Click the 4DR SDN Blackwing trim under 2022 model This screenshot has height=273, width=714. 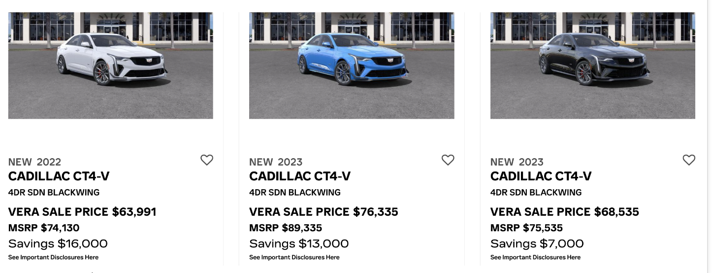pyautogui.click(x=54, y=193)
